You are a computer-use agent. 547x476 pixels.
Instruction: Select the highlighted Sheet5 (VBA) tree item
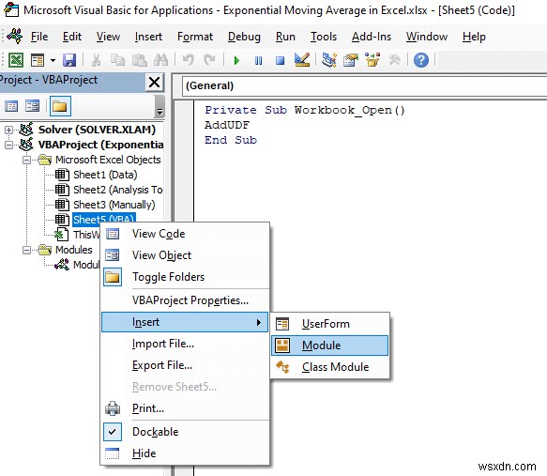click(104, 219)
